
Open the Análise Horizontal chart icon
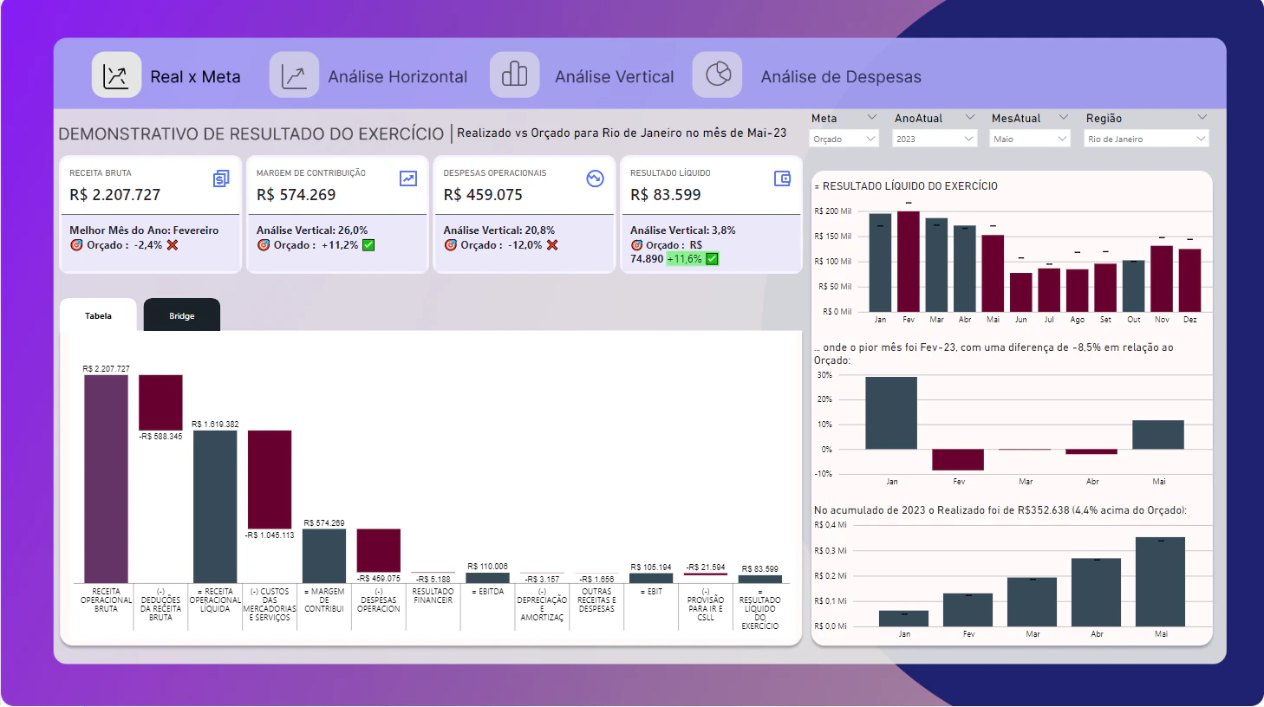(294, 75)
